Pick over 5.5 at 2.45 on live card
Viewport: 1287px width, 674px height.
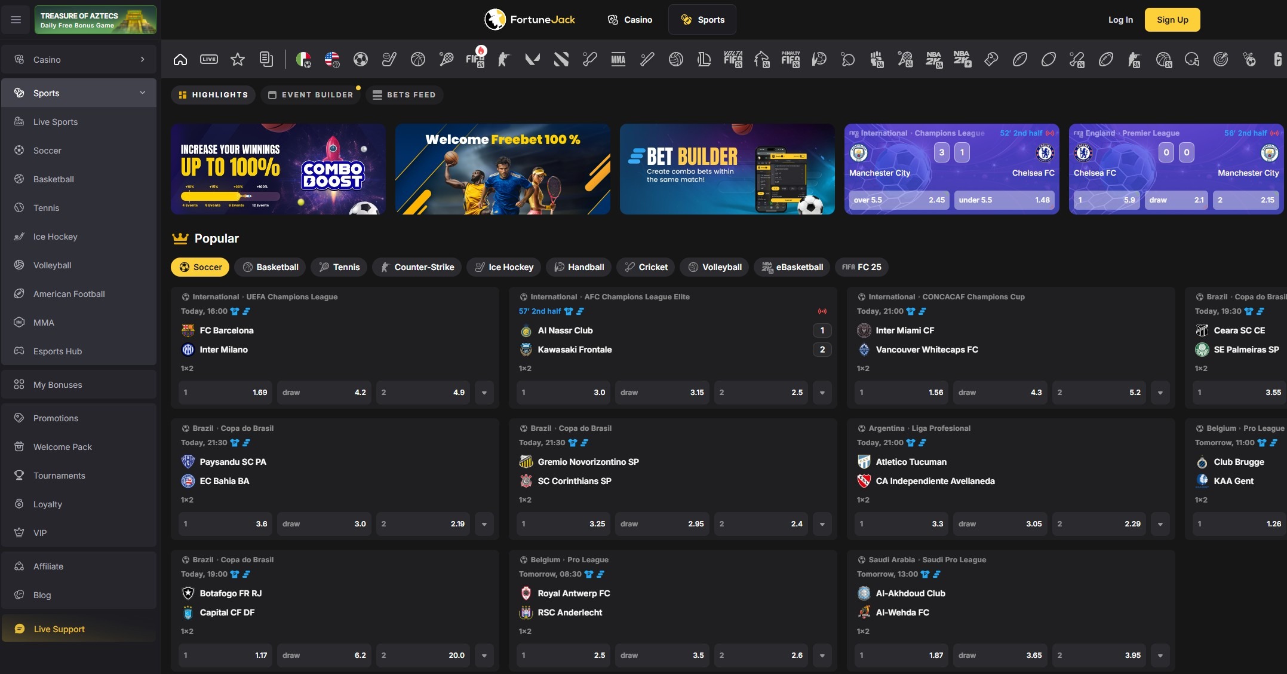(899, 200)
